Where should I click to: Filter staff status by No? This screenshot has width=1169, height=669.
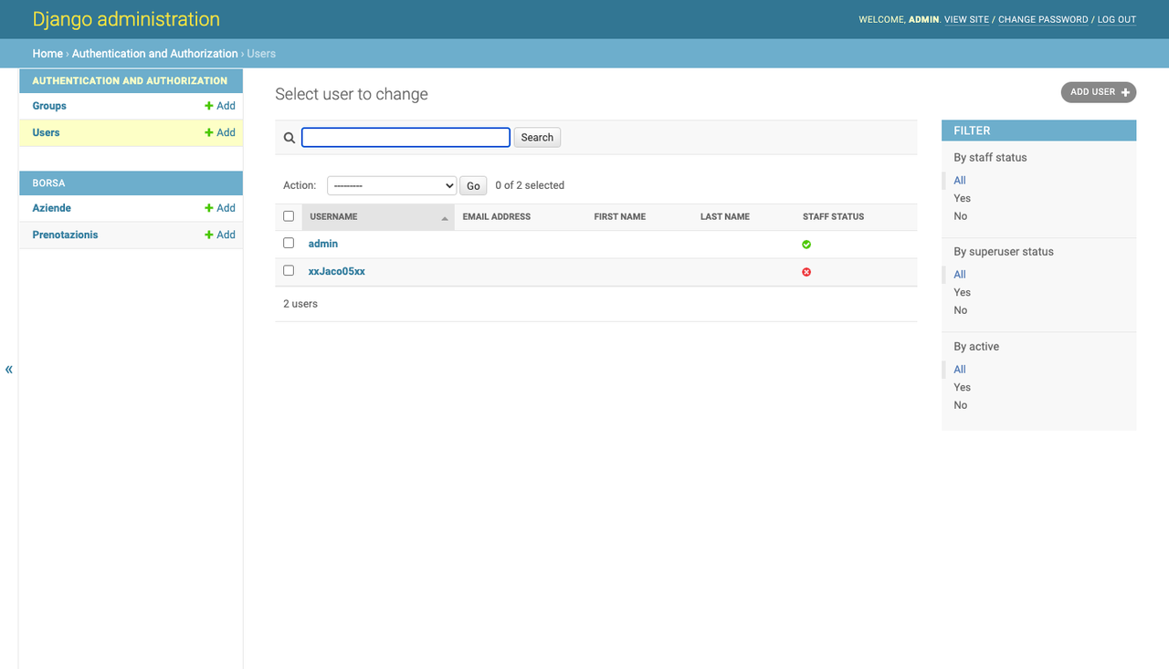coord(961,216)
